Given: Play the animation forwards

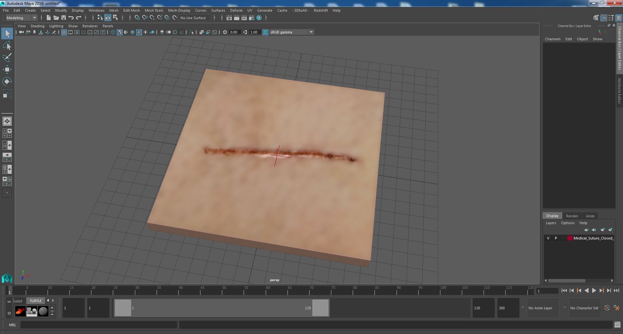Looking at the screenshot, I should [594, 291].
